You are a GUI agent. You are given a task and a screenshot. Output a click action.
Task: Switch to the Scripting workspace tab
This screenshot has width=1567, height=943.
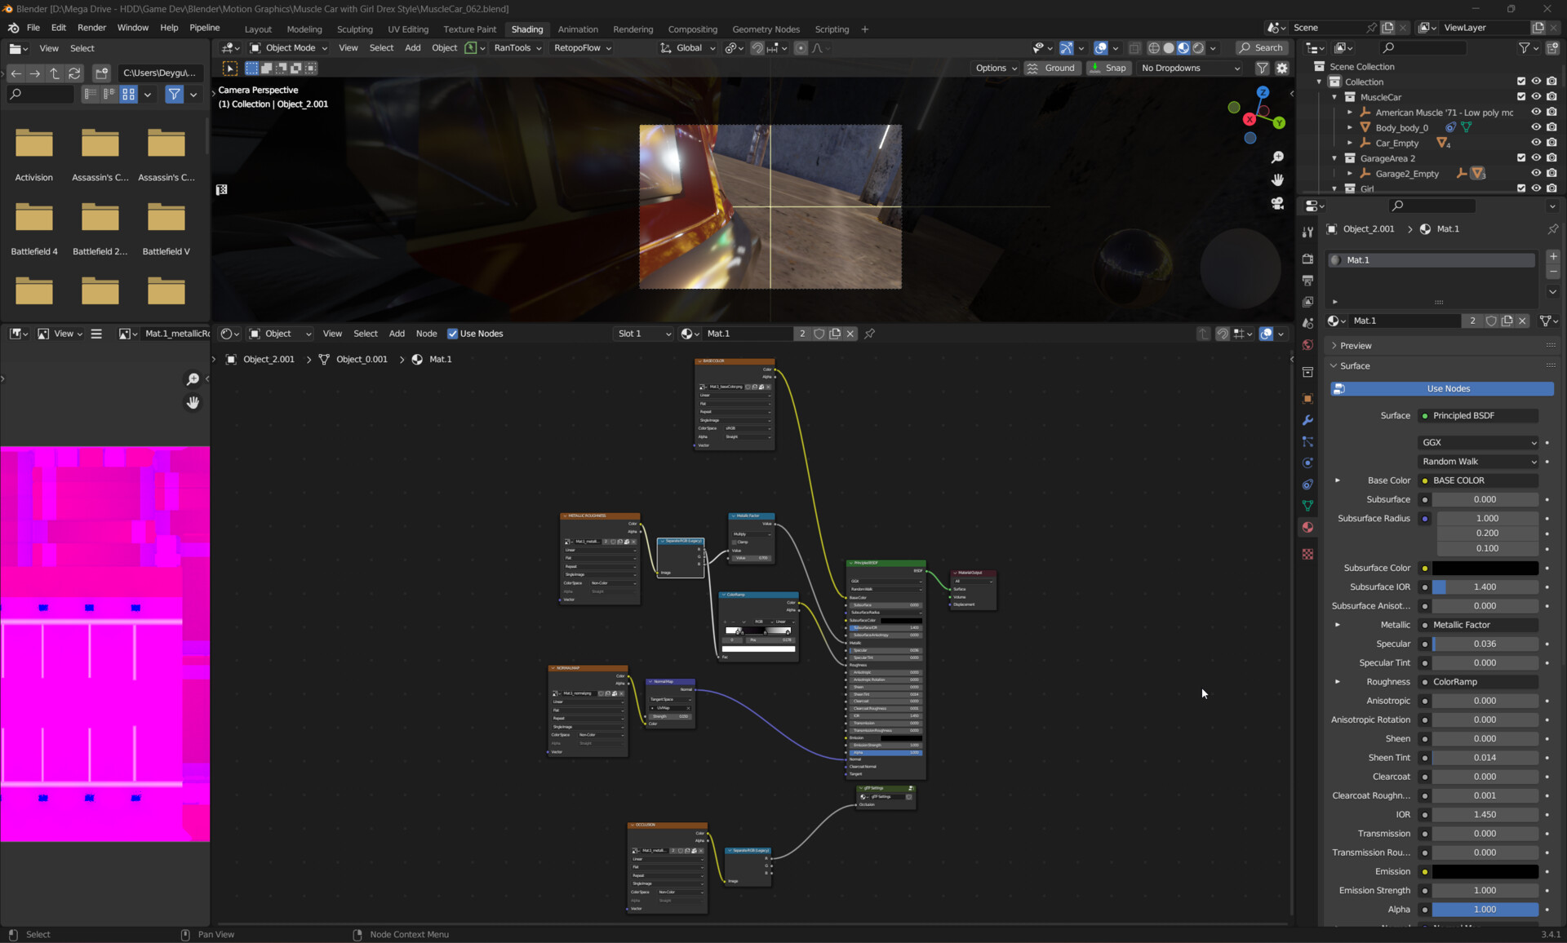pyautogui.click(x=832, y=29)
